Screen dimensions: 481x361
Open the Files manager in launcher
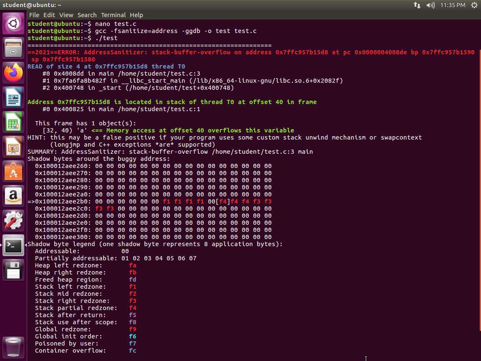click(x=13, y=48)
